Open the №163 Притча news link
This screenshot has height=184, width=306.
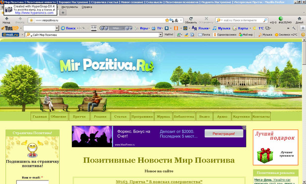[159, 182]
